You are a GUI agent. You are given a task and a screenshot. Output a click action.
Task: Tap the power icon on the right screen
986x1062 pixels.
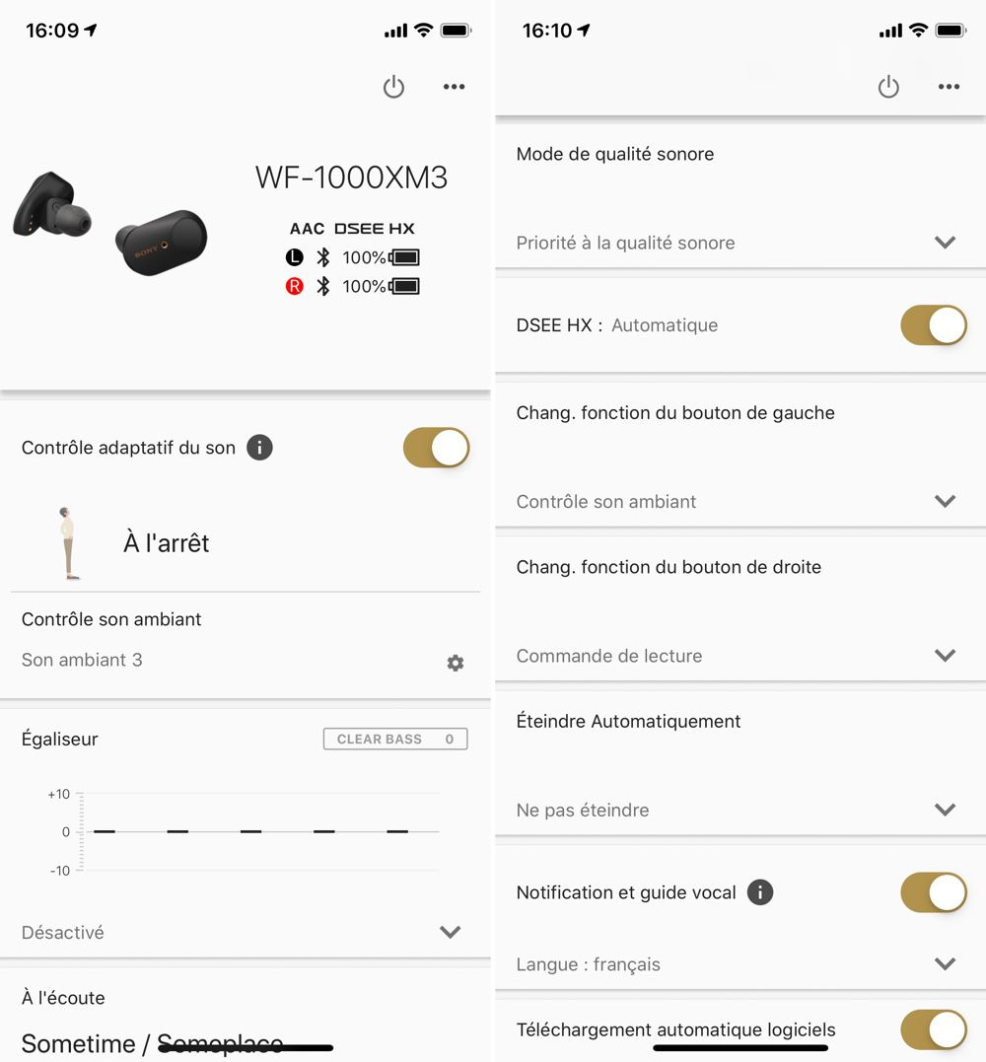[888, 87]
